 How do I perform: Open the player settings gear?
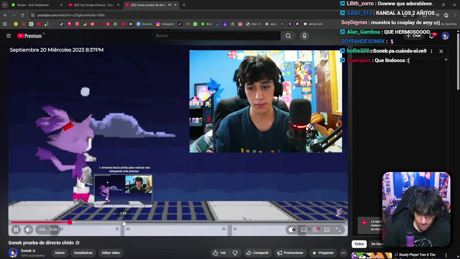coord(315,230)
